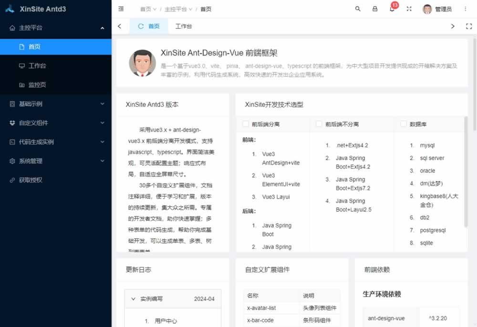Toggle the sidebar collapse icon
The height and width of the screenshot is (327, 477).
(121, 9)
